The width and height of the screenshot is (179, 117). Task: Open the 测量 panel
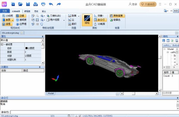pyautogui.click(x=99, y=16)
